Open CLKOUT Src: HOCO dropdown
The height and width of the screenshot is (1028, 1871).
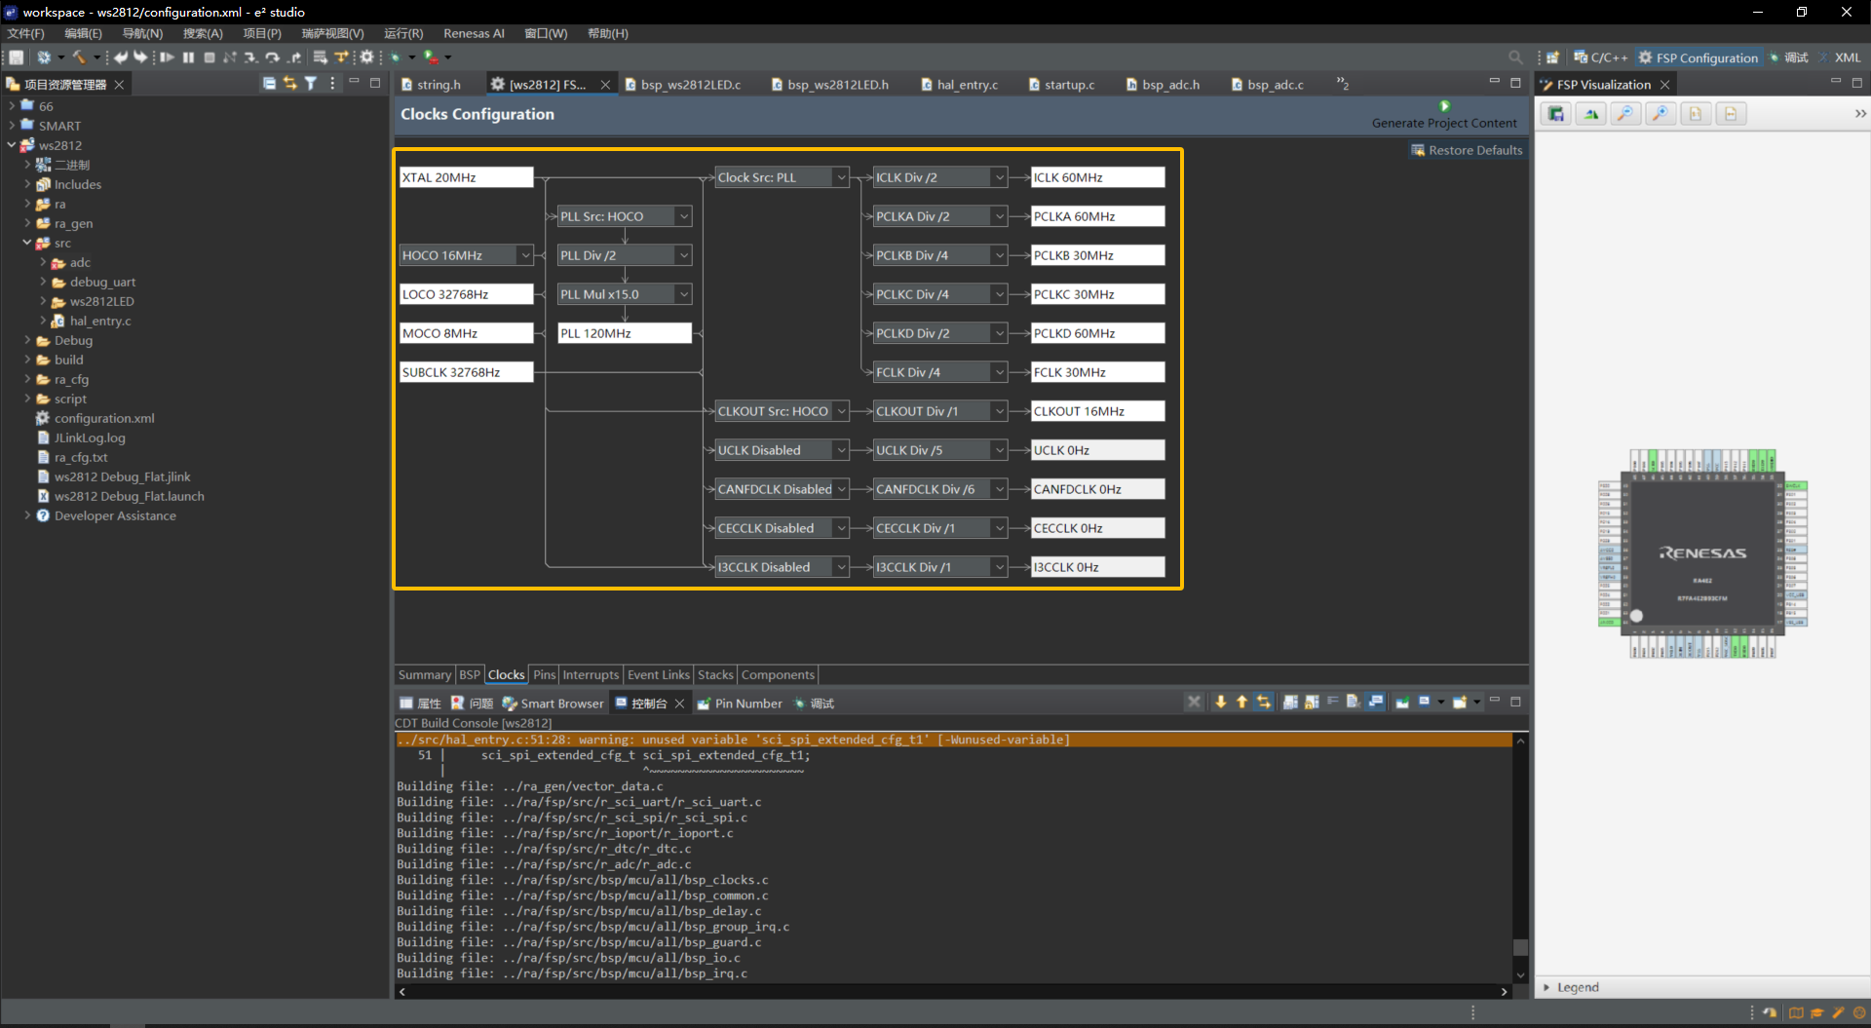841,411
